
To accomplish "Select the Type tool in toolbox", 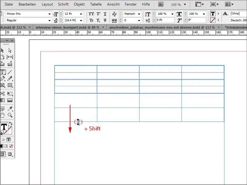I will pyautogui.click(x=3, y=72).
